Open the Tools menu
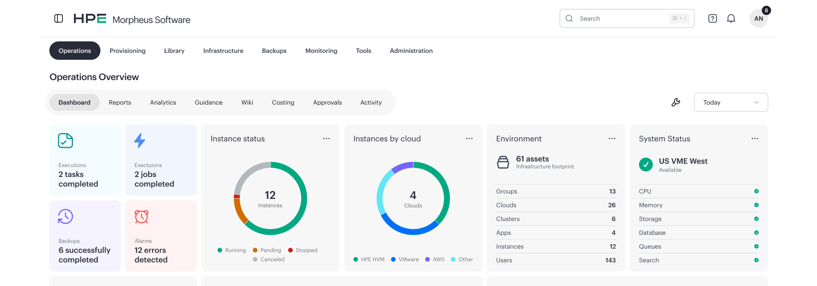817x286 pixels. pos(364,51)
